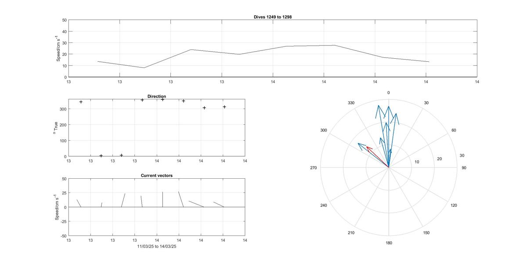This screenshot has width=527, height=265.
Task: Click the '11/03/25 to 14/03/25' date label
Action: 157,246
